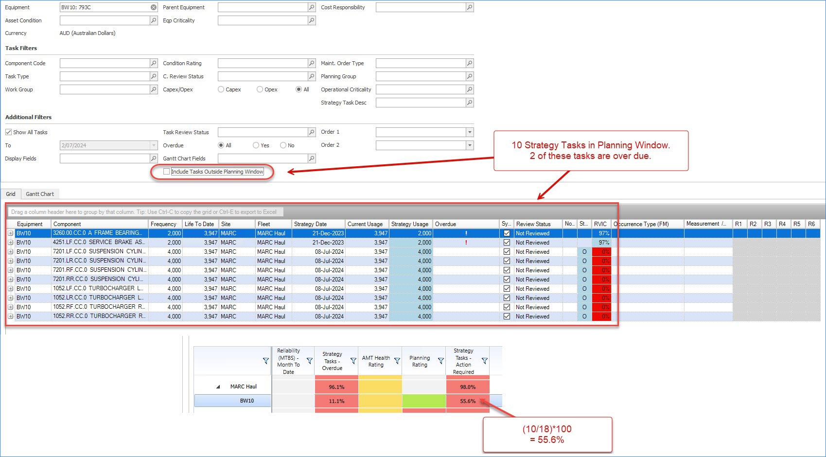Select All for Capex/Opex

click(299, 89)
